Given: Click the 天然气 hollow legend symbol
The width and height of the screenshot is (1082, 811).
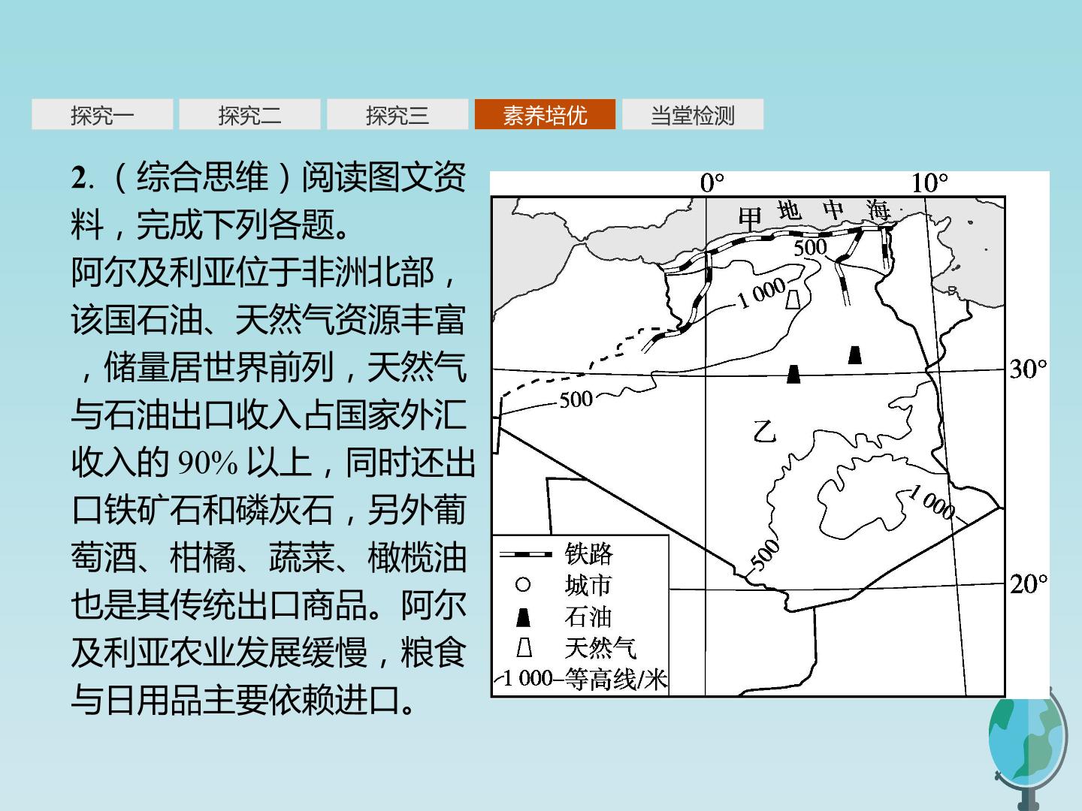Looking at the screenshot, I should click(524, 648).
